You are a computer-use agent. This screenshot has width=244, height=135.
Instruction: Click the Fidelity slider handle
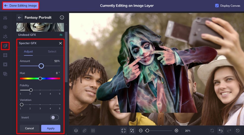coord(31,90)
